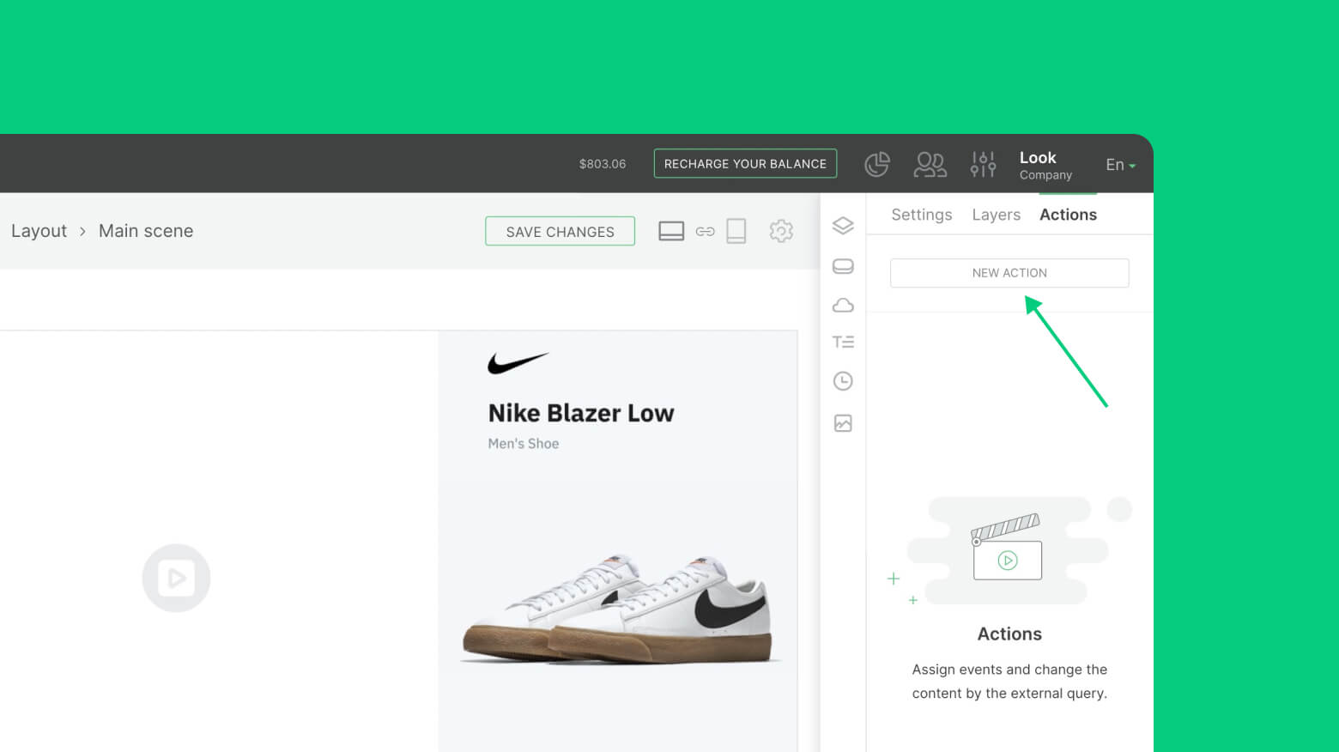Select the layers stack icon in sidebar

[x=843, y=226]
